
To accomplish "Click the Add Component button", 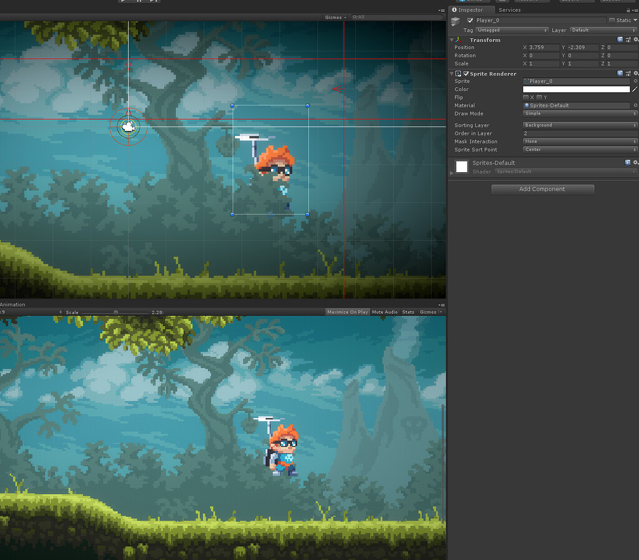I will [542, 189].
